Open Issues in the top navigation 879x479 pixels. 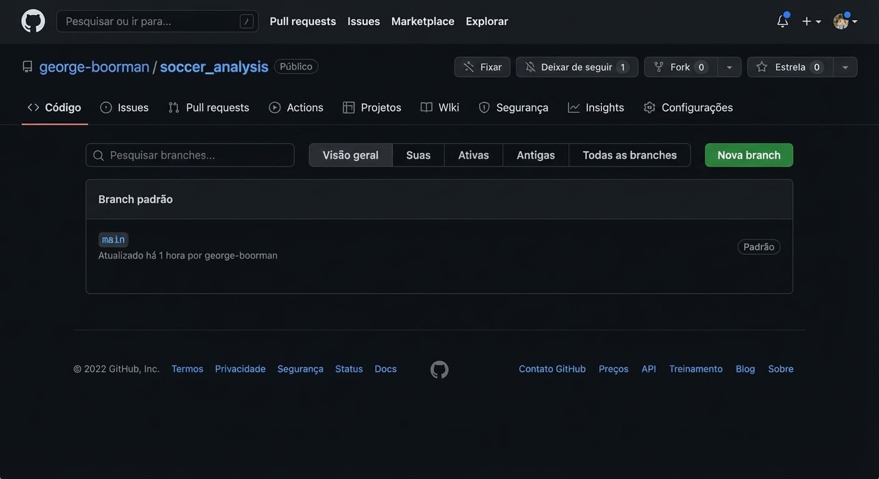364,21
